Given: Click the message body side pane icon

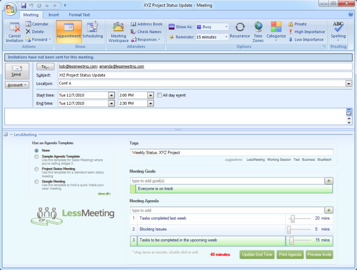Looking at the screenshot, I should click(349, 112).
